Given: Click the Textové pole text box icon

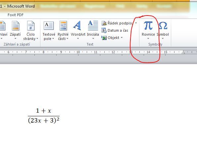Looking at the screenshot, I should [x=49, y=25].
